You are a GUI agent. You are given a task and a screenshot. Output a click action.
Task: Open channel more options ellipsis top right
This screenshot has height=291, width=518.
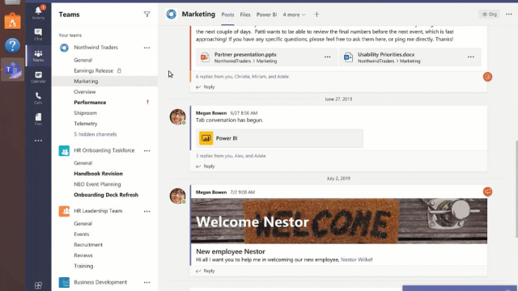pyautogui.click(x=509, y=15)
